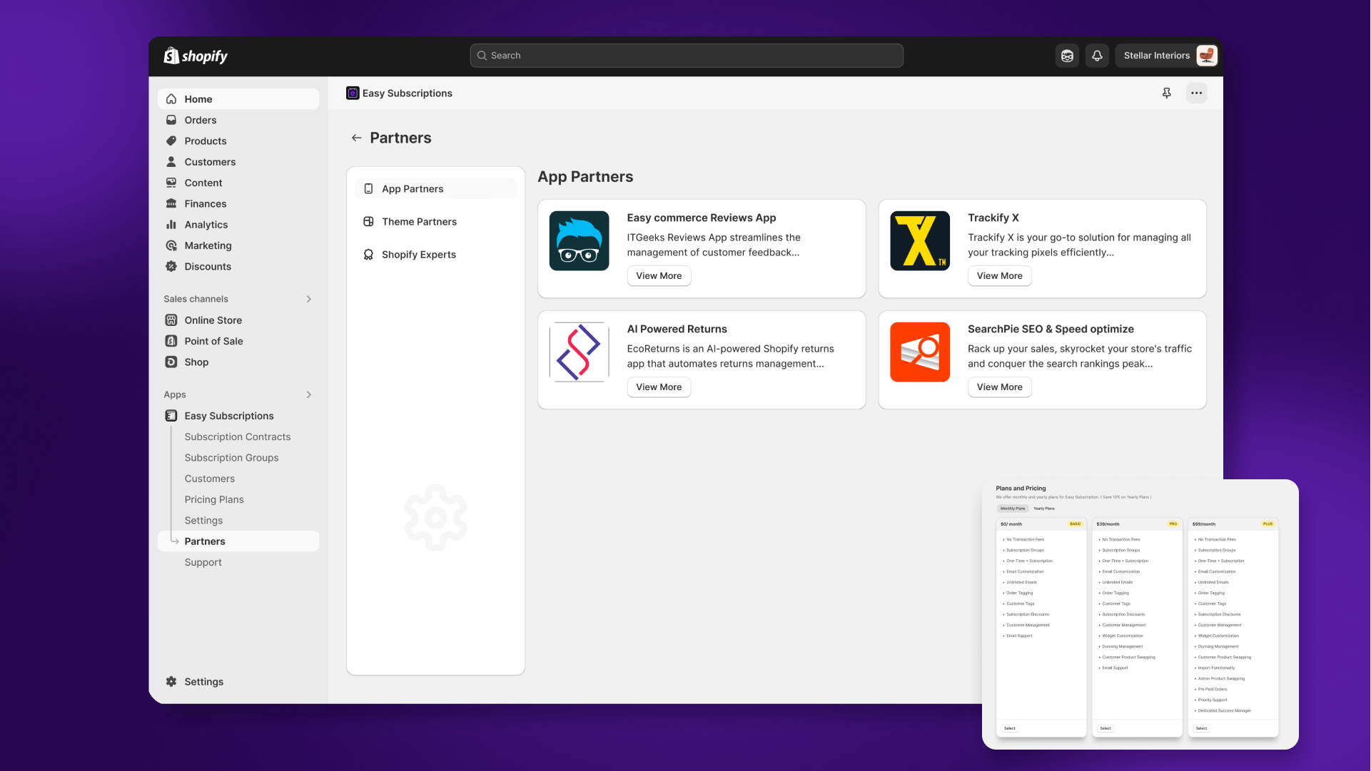Click the Customers person icon
1371x771 pixels.
point(171,162)
